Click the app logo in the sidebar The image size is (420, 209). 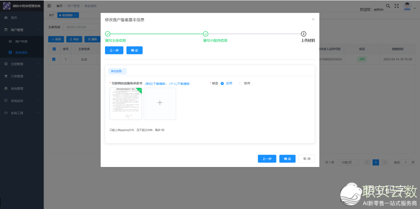(7, 5)
